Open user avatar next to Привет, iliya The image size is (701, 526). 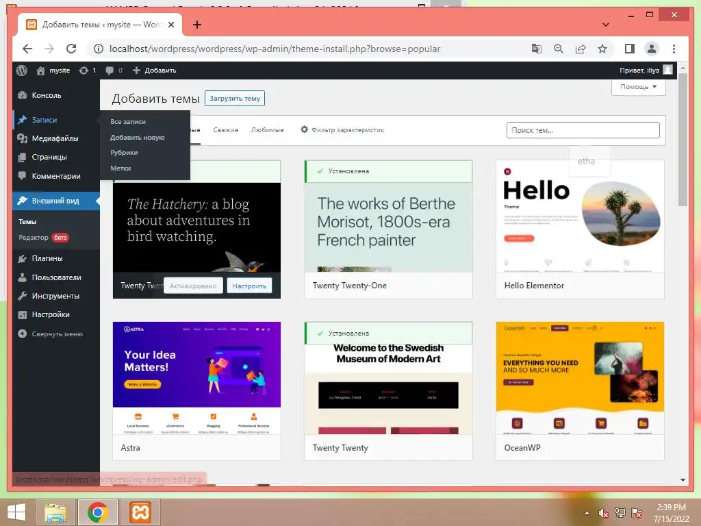point(668,70)
